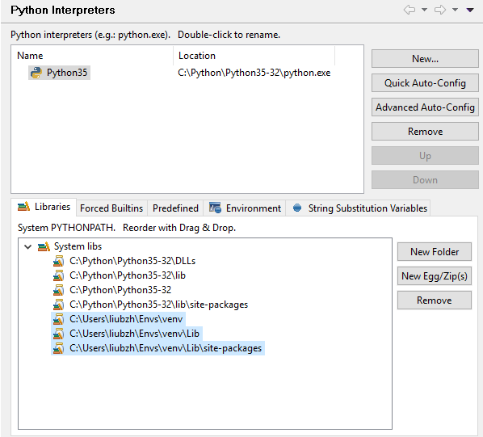Click the DLLs path library icon
Screen dimensions: 483x437
tap(58, 261)
